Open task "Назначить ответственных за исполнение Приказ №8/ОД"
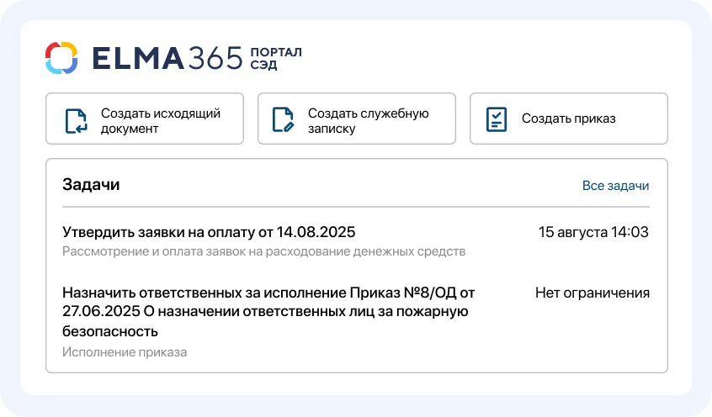 point(268,293)
